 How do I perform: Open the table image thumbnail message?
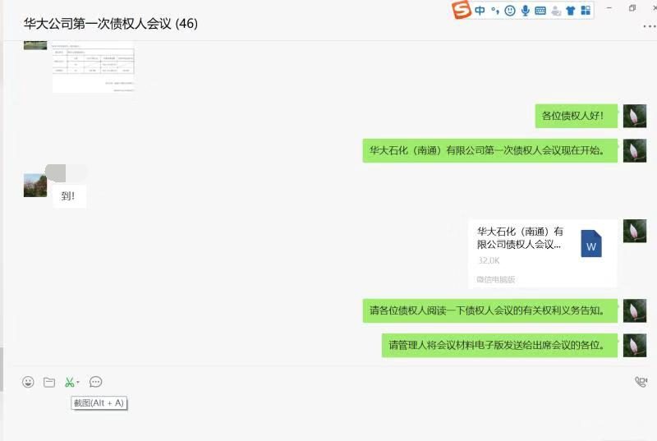[93, 67]
